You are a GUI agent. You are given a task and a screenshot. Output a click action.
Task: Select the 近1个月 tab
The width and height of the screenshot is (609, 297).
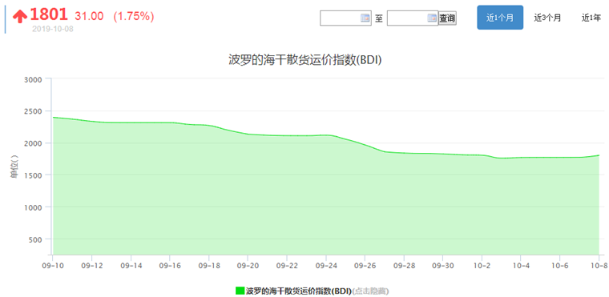pyautogui.click(x=500, y=18)
